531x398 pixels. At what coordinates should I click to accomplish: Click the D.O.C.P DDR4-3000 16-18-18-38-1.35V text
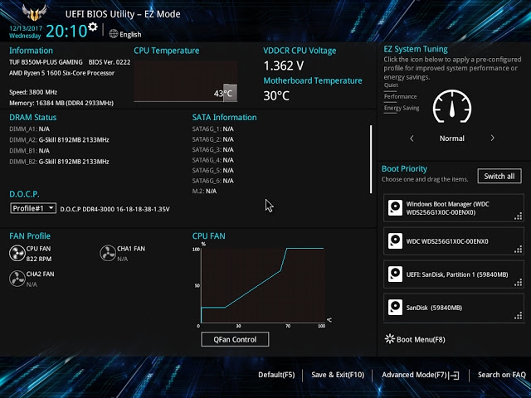pos(114,209)
